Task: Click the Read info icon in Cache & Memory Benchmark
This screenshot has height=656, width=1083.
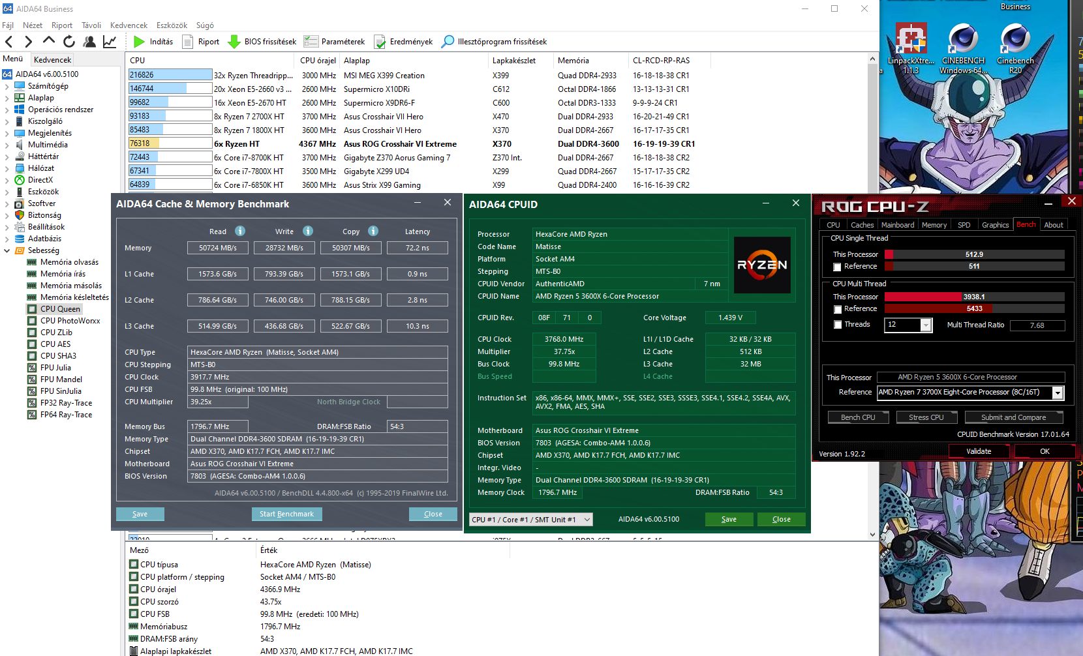Action: [x=240, y=231]
